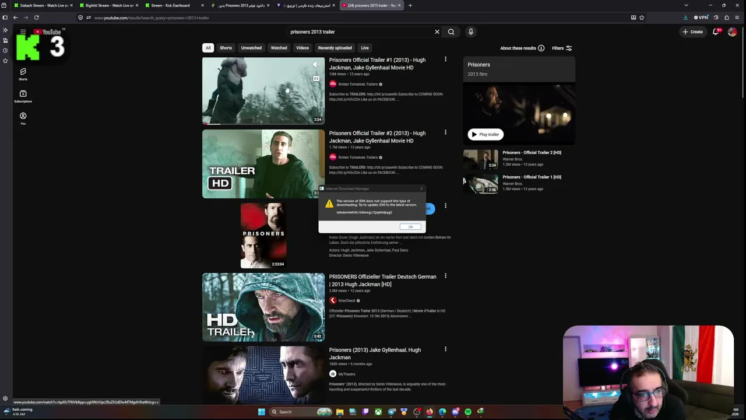Reload the page in the browser
Viewport: 746px width, 420px height.
pyautogui.click(x=36, y=17)
